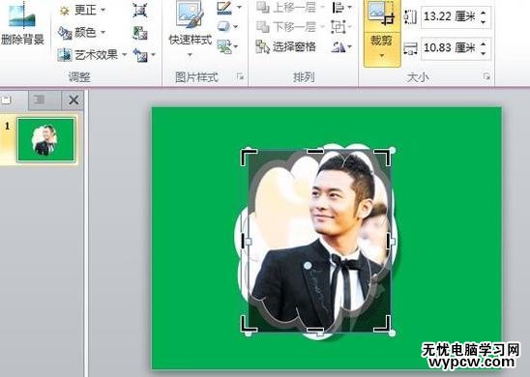Open the 选择窗格 (Selection Pane)
Screen dimensions: 530x377
(286, 47)
